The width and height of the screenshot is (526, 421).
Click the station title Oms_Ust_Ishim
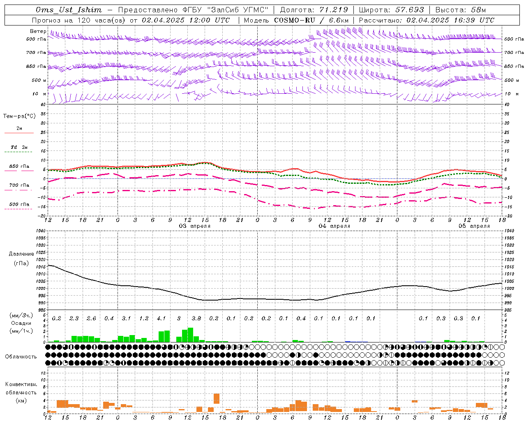click(69, 10)
